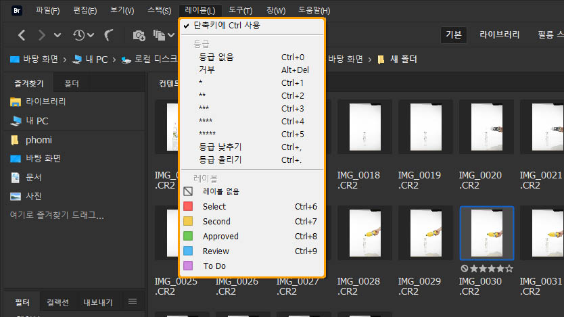Viewport: 564px width, 317px height.
Task: Select 등급 낮추기 menu item
Action: [x=252, y=147]
